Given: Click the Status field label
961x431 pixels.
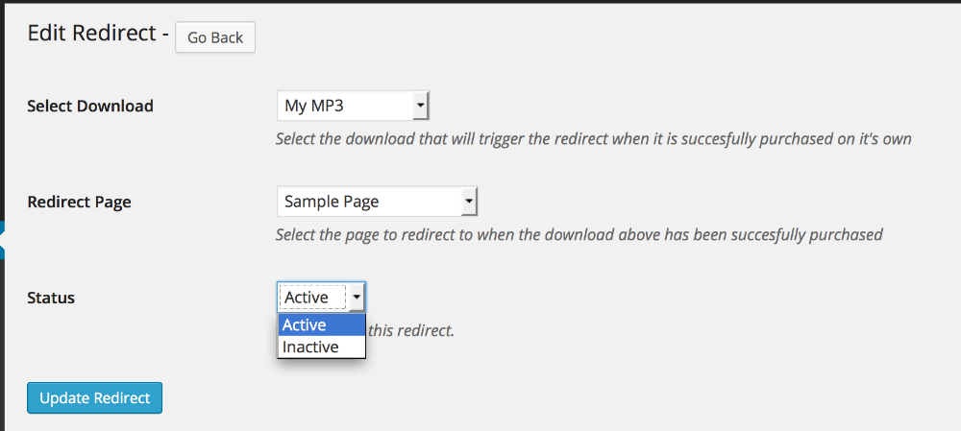Looking at the screenshot, I should pos(51,299).
